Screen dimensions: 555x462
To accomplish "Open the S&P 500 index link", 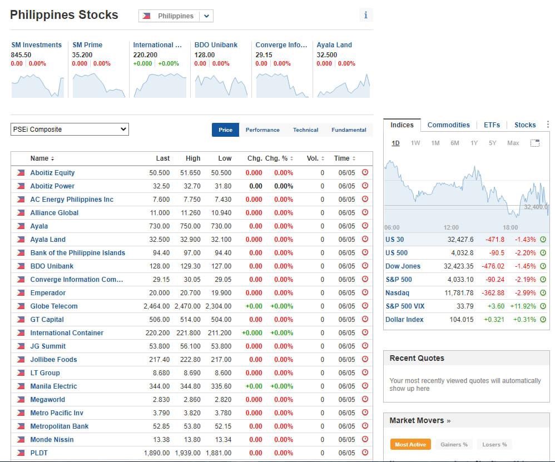I will click(399, 280).
